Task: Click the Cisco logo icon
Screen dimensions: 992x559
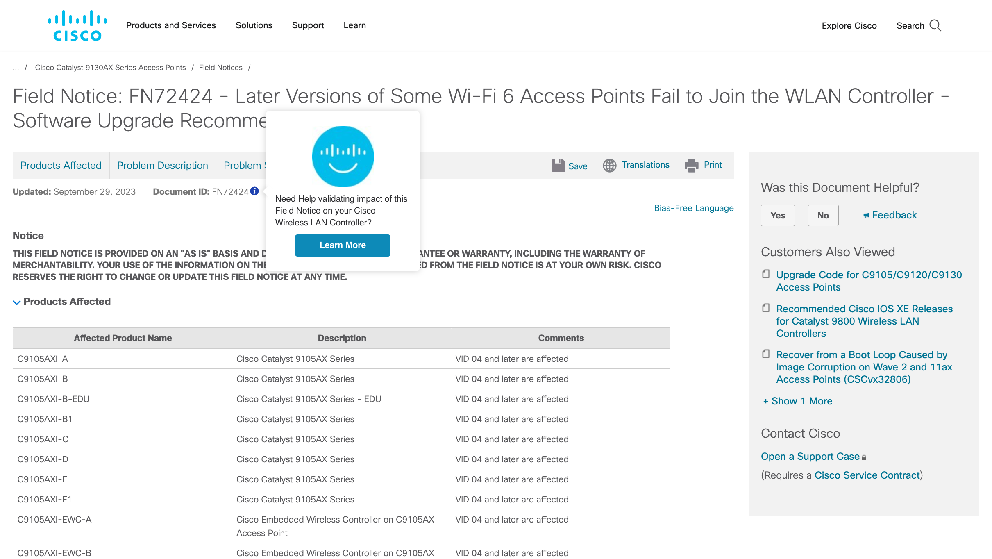Action: tap(77, 25)
